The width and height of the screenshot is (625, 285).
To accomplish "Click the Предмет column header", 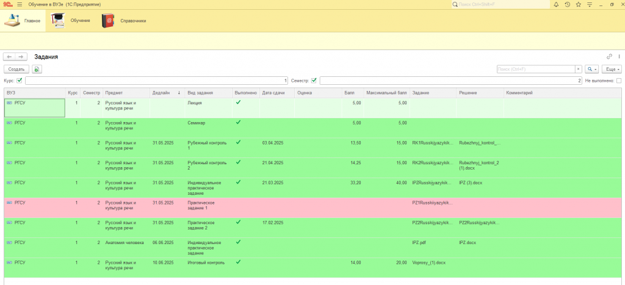I will point(126,93).
